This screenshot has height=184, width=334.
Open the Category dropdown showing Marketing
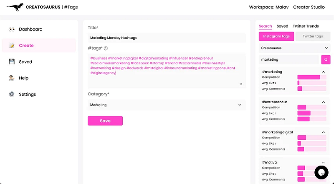click(166, 105)
